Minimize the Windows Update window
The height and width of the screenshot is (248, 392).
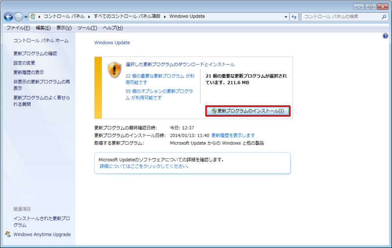(359, 6)
